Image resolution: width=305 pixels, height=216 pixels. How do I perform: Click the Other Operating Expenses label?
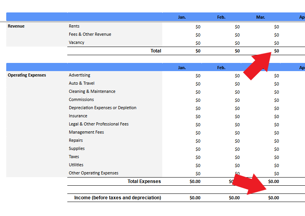coord(93,173)
